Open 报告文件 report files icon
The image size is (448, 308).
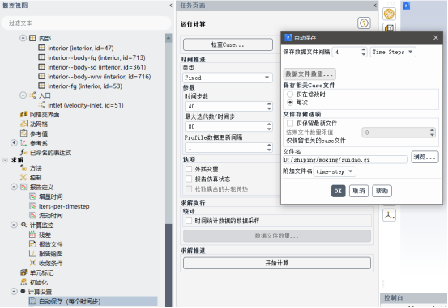coord(32,244)
